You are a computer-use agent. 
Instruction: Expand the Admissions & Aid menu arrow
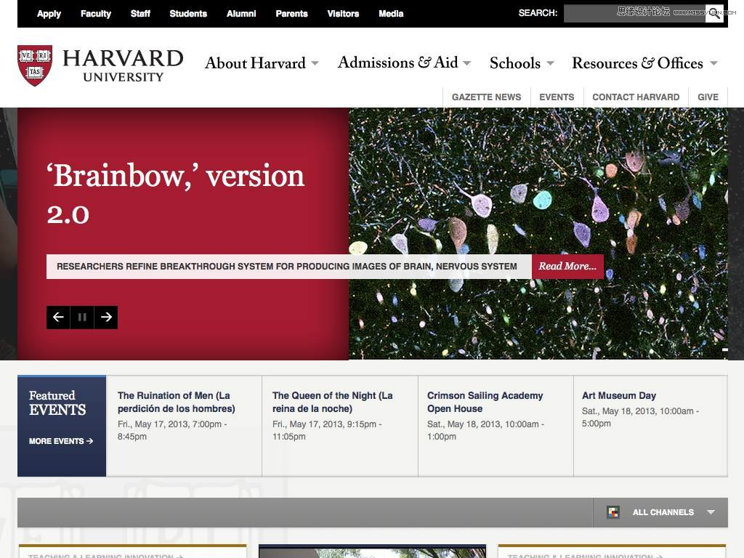coord(467,62)
